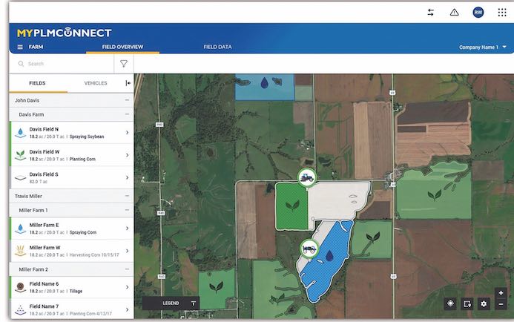Open map settings gear

484,303
